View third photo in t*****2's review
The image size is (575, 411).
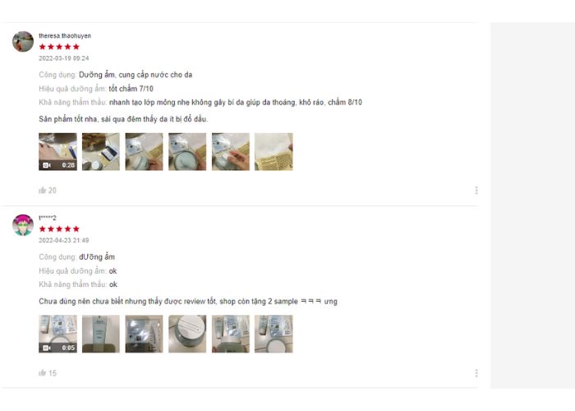(x=144, y=334)
